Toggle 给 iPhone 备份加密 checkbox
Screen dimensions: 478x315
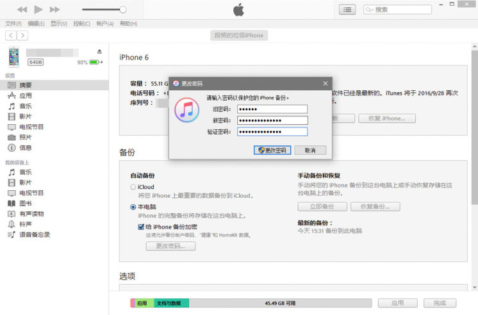pyautogui.click(x=141, y=227)
